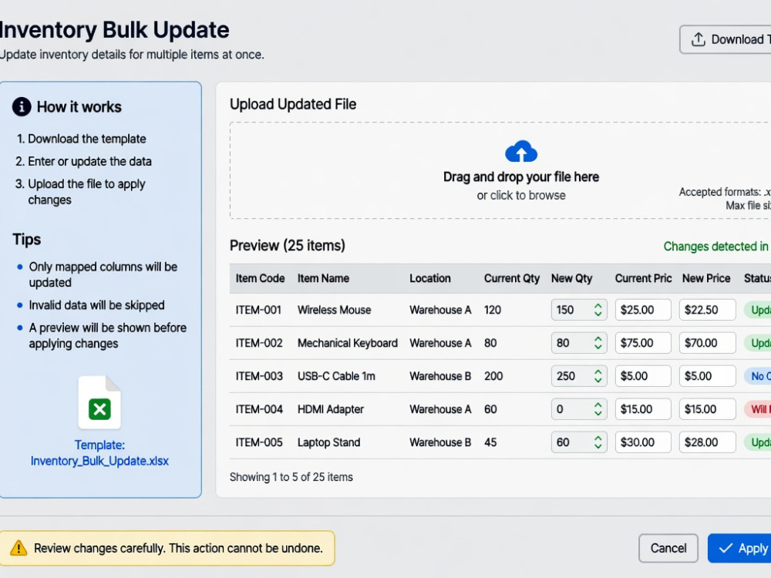Click the ITEM-005 code cell
The height and width of the screenshot is (578, 771).
tap(259, 442)
